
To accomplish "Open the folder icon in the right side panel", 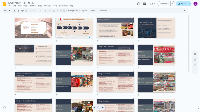I will (195, 70).
